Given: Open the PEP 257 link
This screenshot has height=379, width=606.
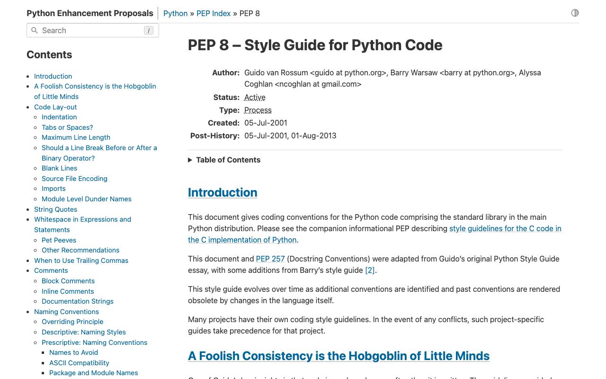Looking at the screenshot, I should tap(270, 259).
